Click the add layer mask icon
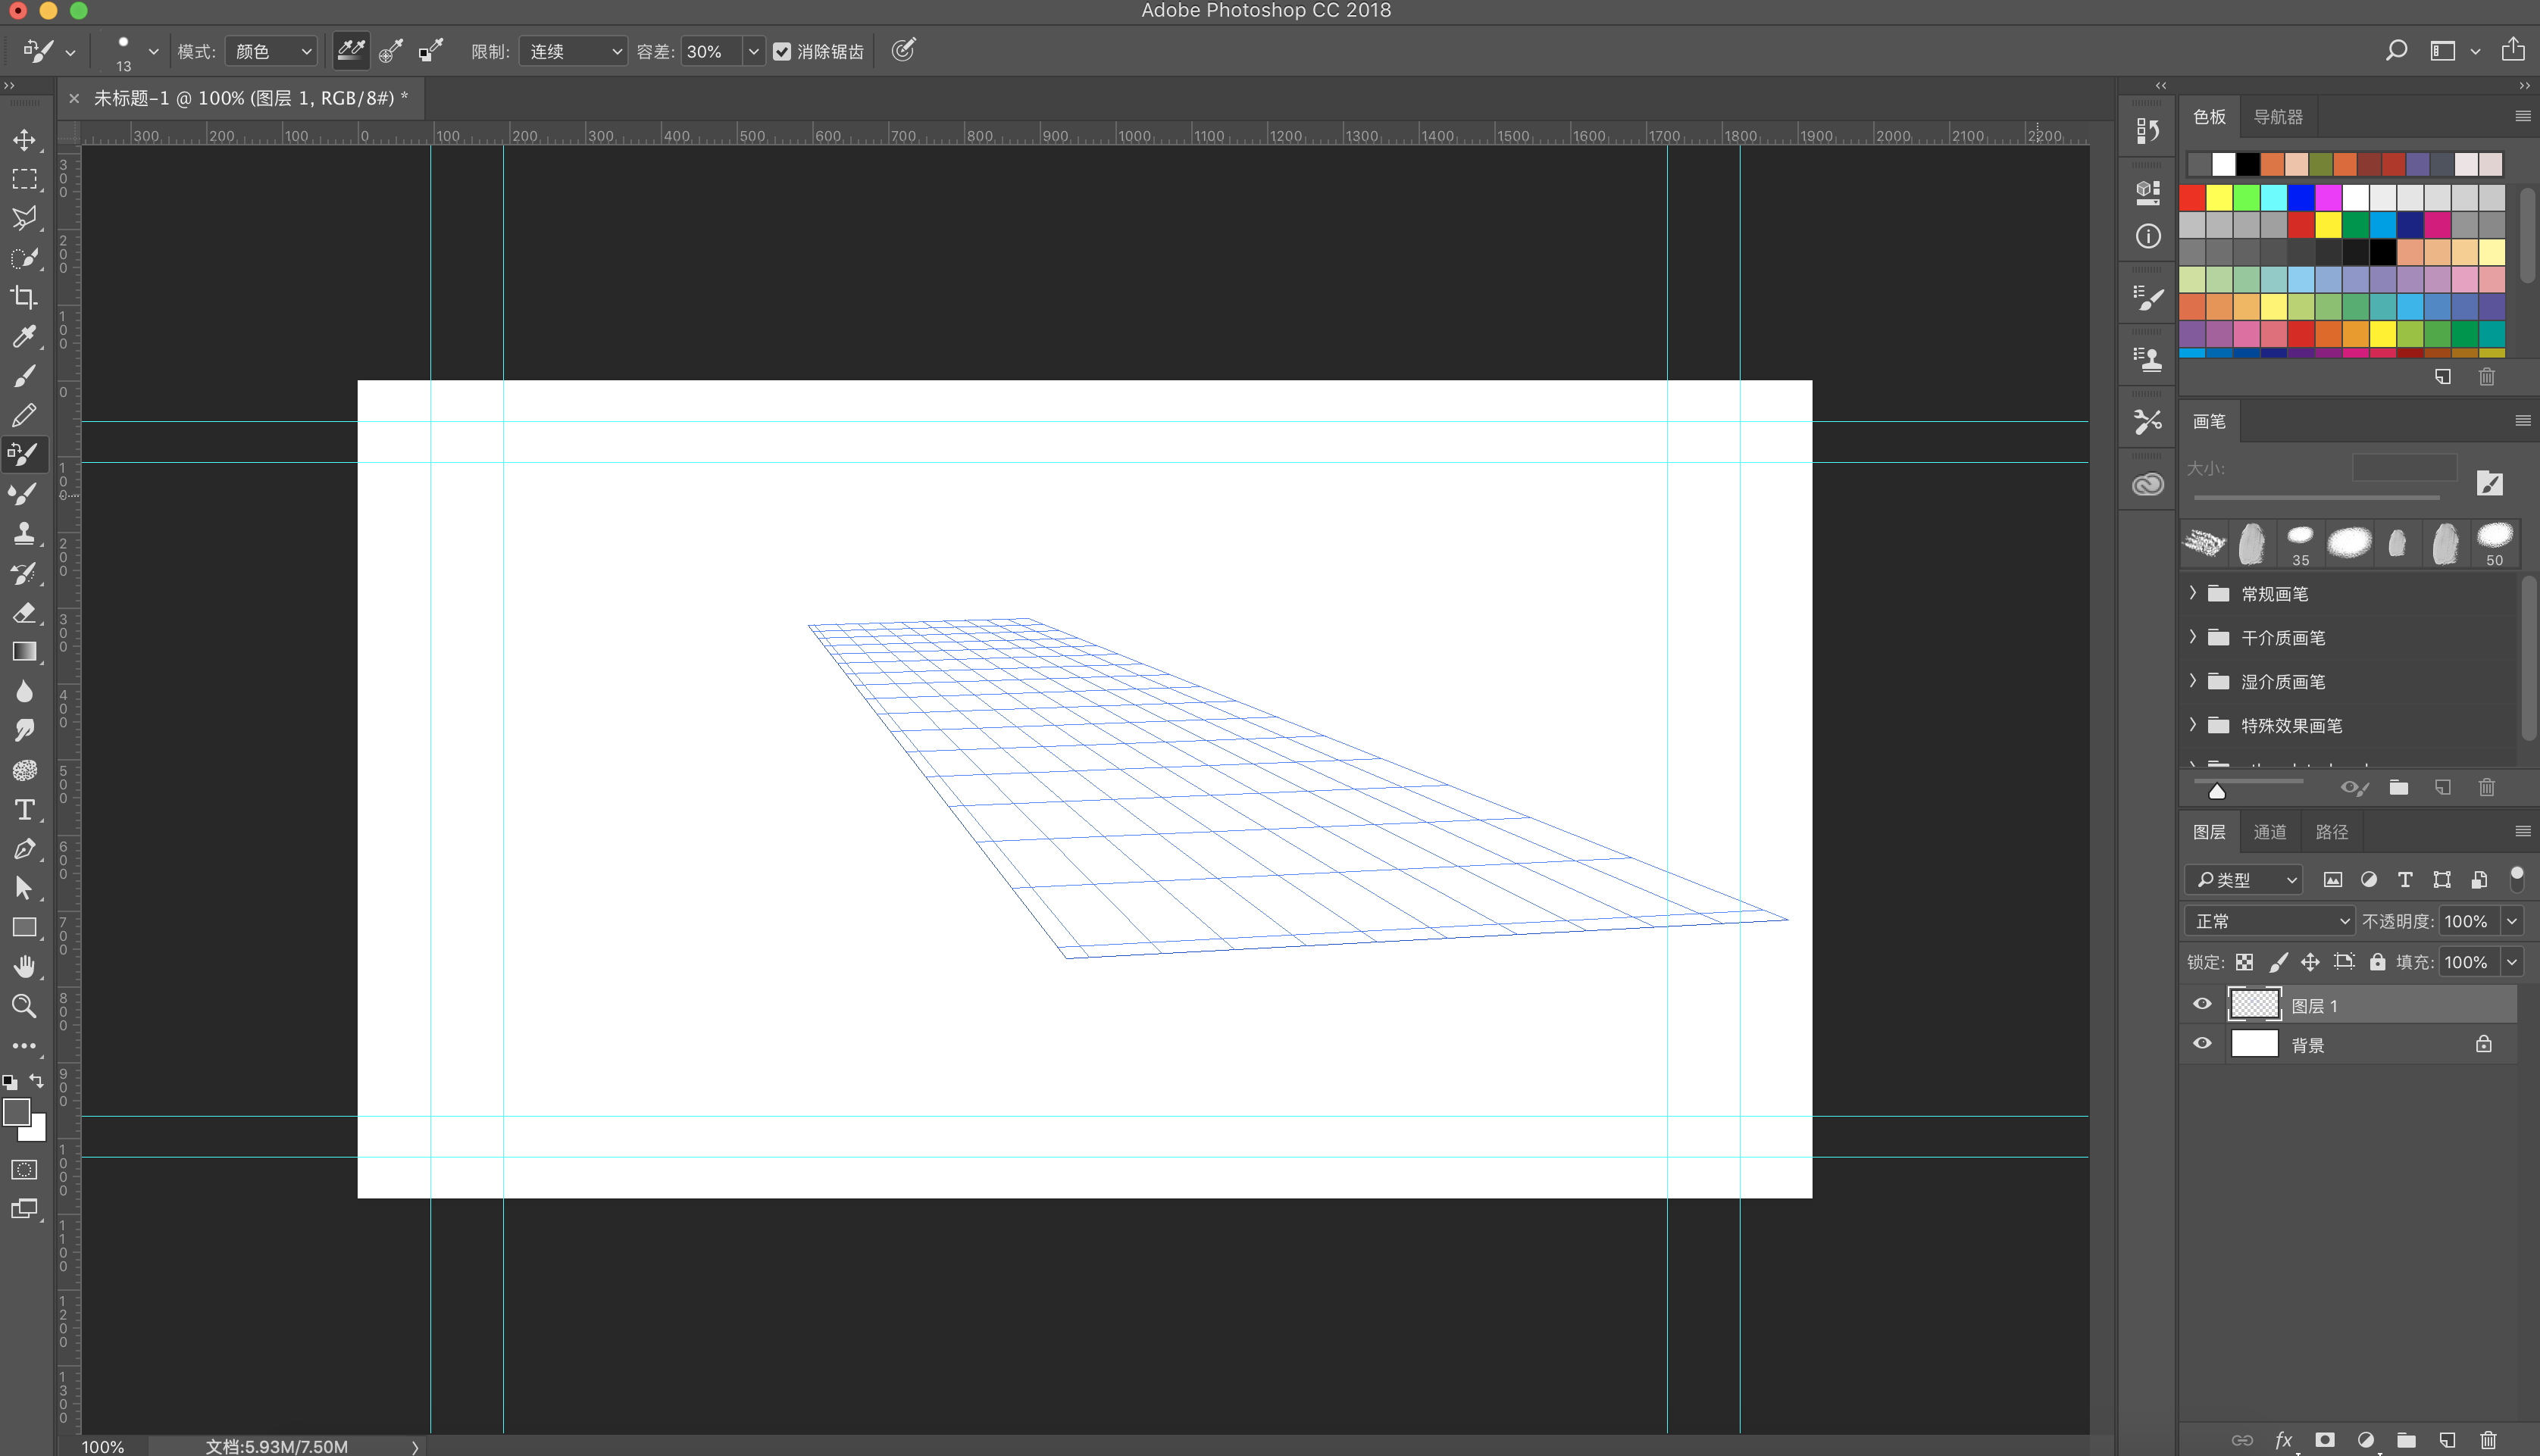Viewport: 2540px width, 1456px height. (2325, 1440)
